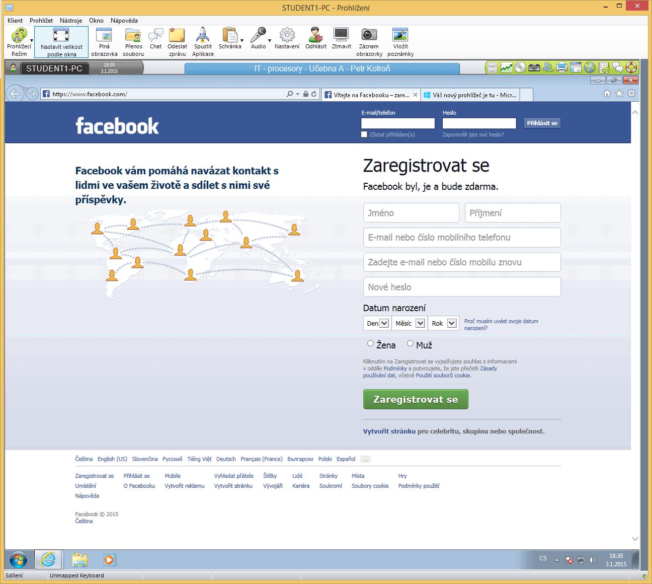The image size is (652, 584).
Task: Expand more languages ellipsis button
Action: pyautogui.click(x=366, y=459)
